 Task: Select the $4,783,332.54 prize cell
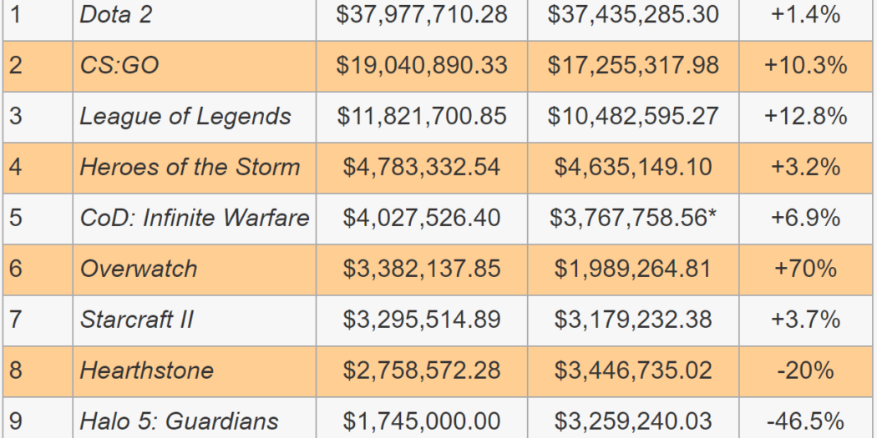[x=422, y=167]
